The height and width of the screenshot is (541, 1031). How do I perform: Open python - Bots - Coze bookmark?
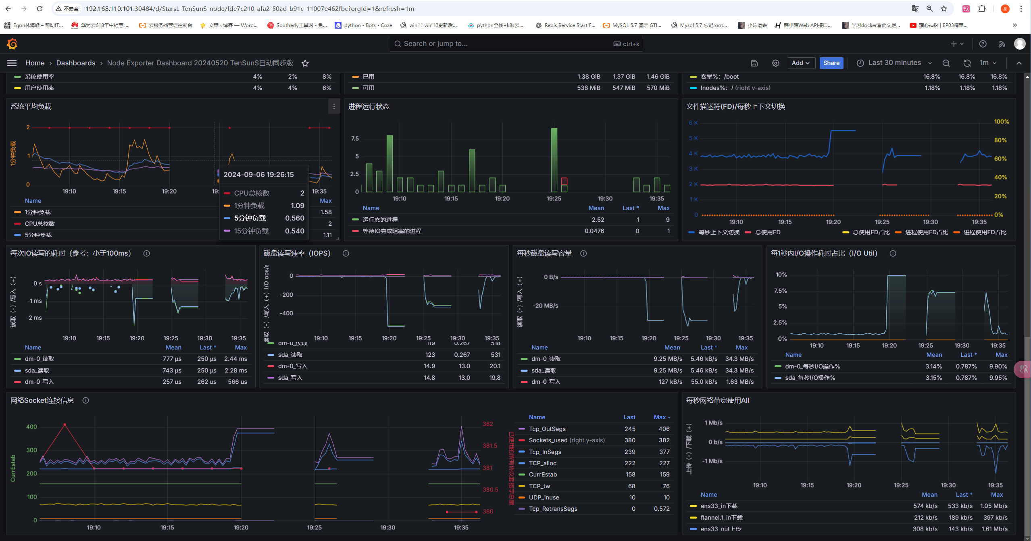click(363, 25)
